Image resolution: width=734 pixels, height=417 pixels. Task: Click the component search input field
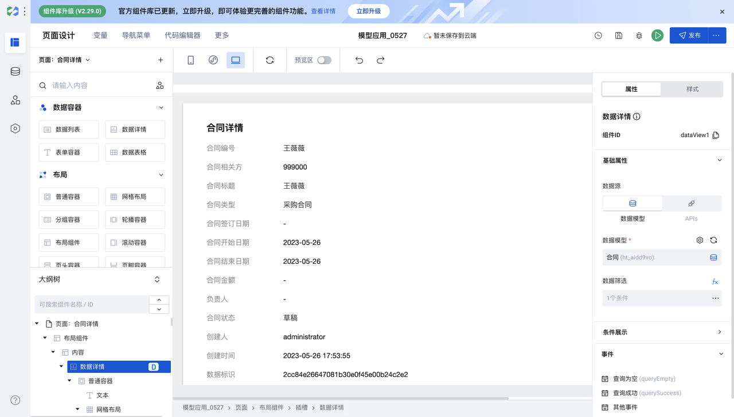point(100,85)
